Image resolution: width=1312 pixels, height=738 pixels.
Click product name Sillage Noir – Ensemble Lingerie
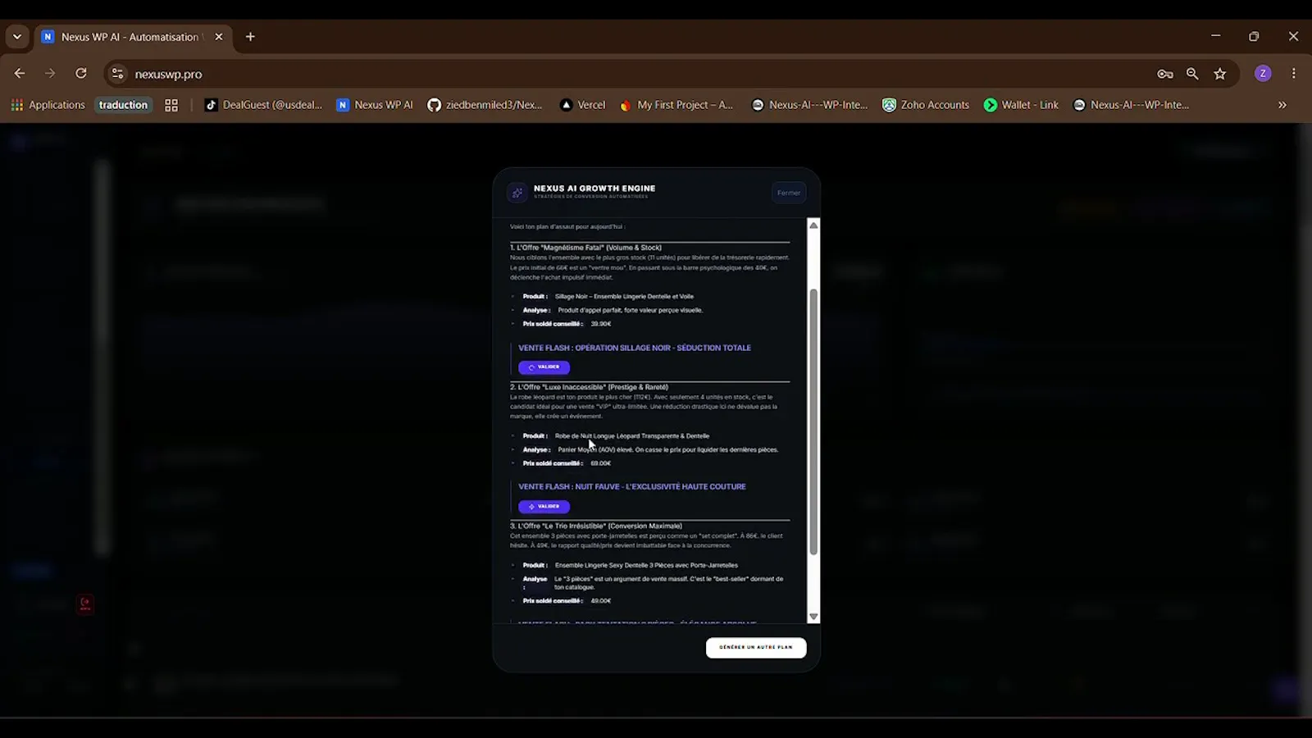[624, 296]
